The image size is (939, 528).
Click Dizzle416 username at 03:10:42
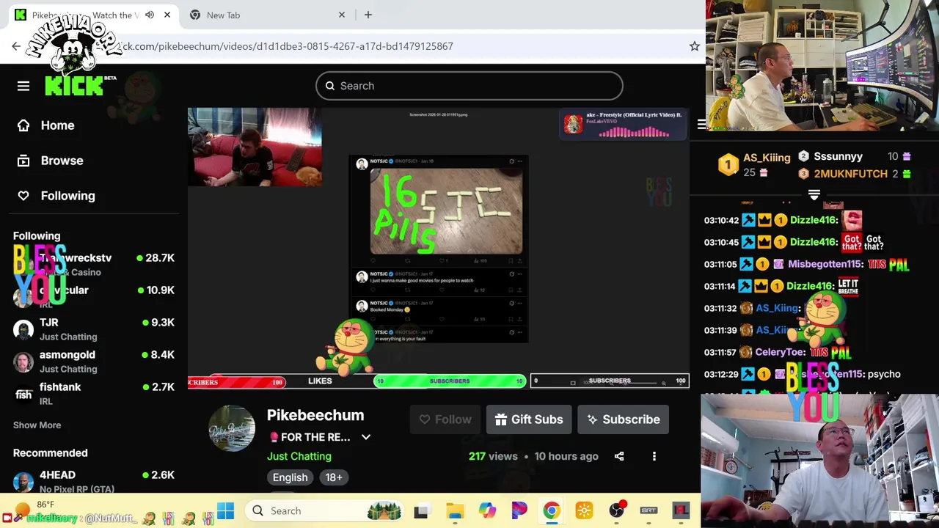814,220
